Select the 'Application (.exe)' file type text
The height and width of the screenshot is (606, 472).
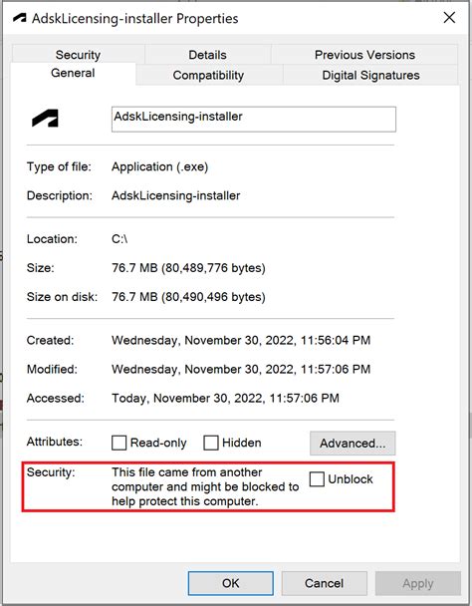click(160, 167)
